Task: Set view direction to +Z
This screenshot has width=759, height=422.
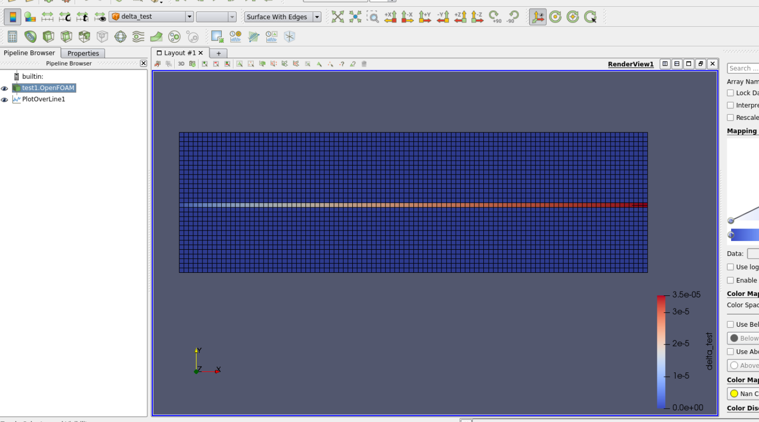Action: click(x=460, y=17)
